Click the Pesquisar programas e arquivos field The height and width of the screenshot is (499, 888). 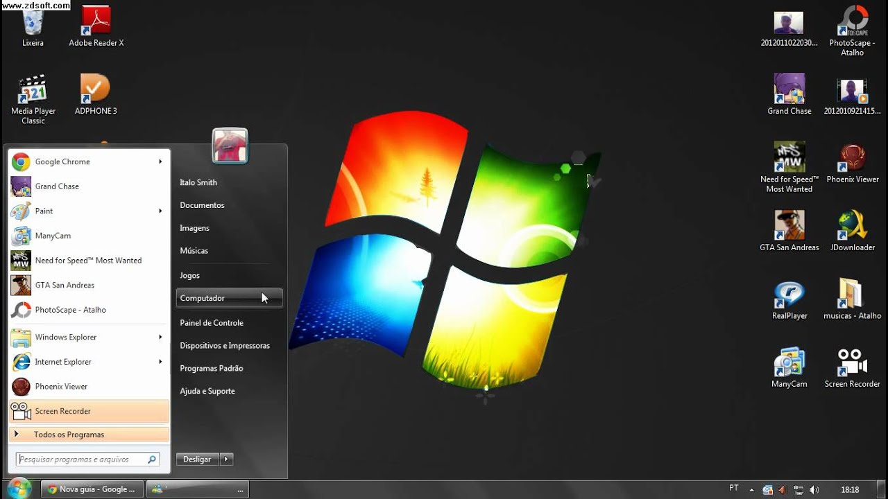(x=87, y=459)
